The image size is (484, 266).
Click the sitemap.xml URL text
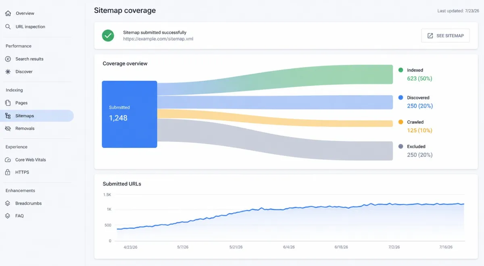(158, 39)
